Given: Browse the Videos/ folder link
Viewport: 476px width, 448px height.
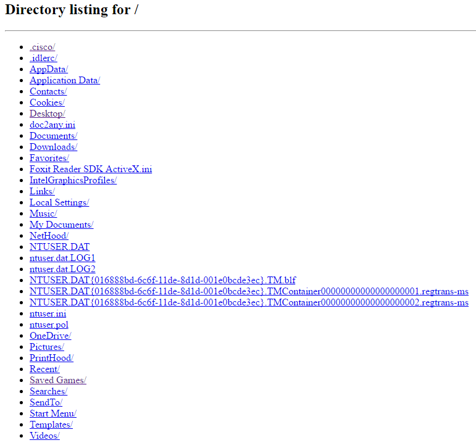Looking at the screenshot, I should pyautogui.click(x=44, y=436).
